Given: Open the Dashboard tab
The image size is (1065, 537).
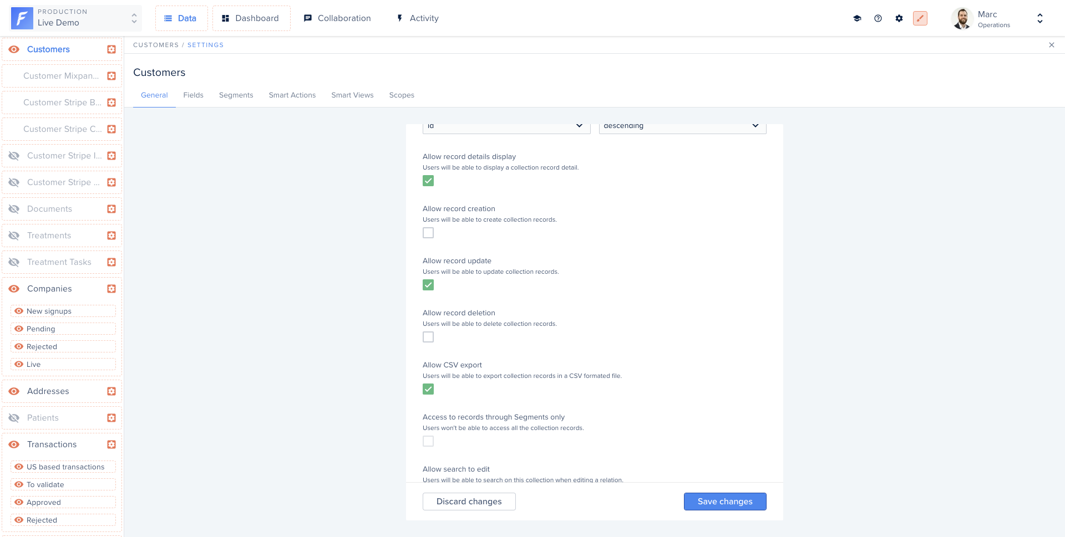Looking at the screenshot, I should 251,18.
